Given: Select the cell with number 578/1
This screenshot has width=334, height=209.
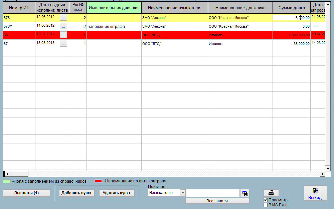Looking at the screenshot, I should [x=19, y=26].
